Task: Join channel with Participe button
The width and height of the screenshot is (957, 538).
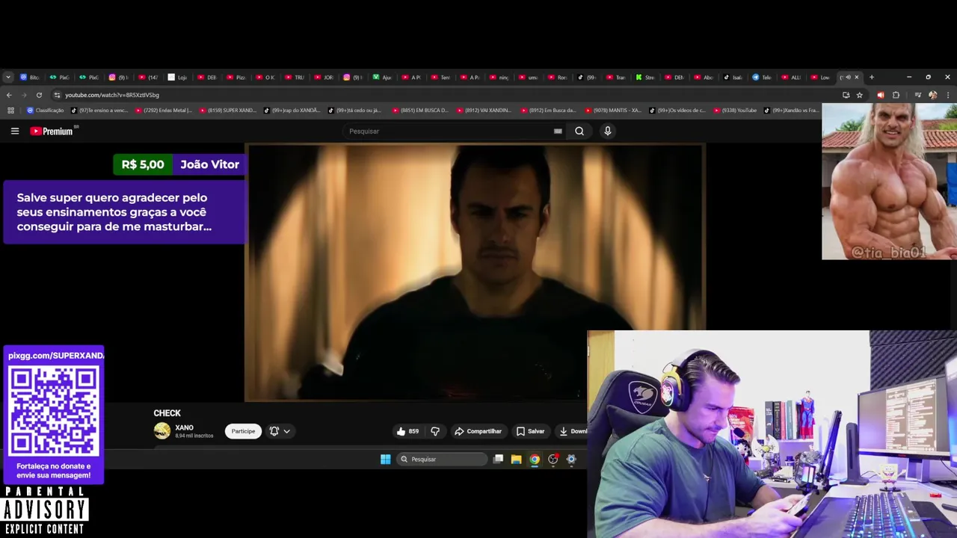Action: point(243,431)
